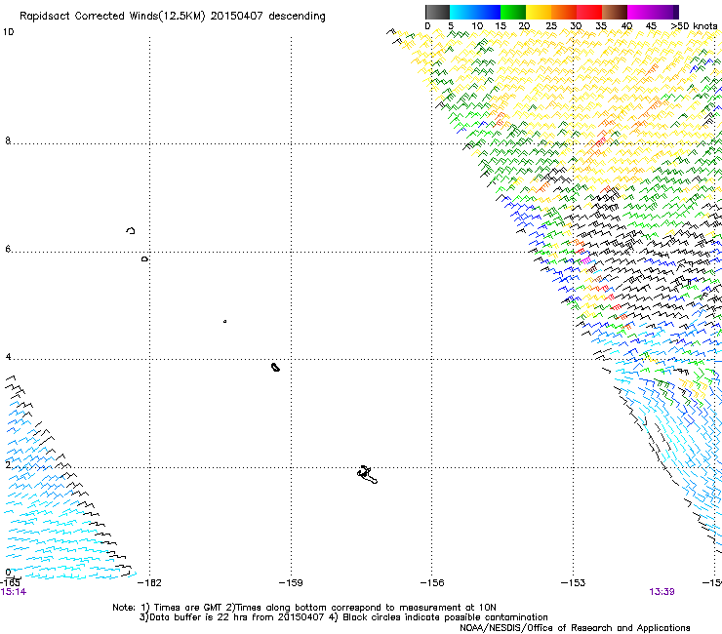Click the orange 25-30 knots legend swatch

564,12
